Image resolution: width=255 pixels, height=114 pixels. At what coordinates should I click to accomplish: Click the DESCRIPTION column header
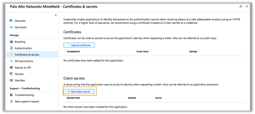tap(73, 98)
